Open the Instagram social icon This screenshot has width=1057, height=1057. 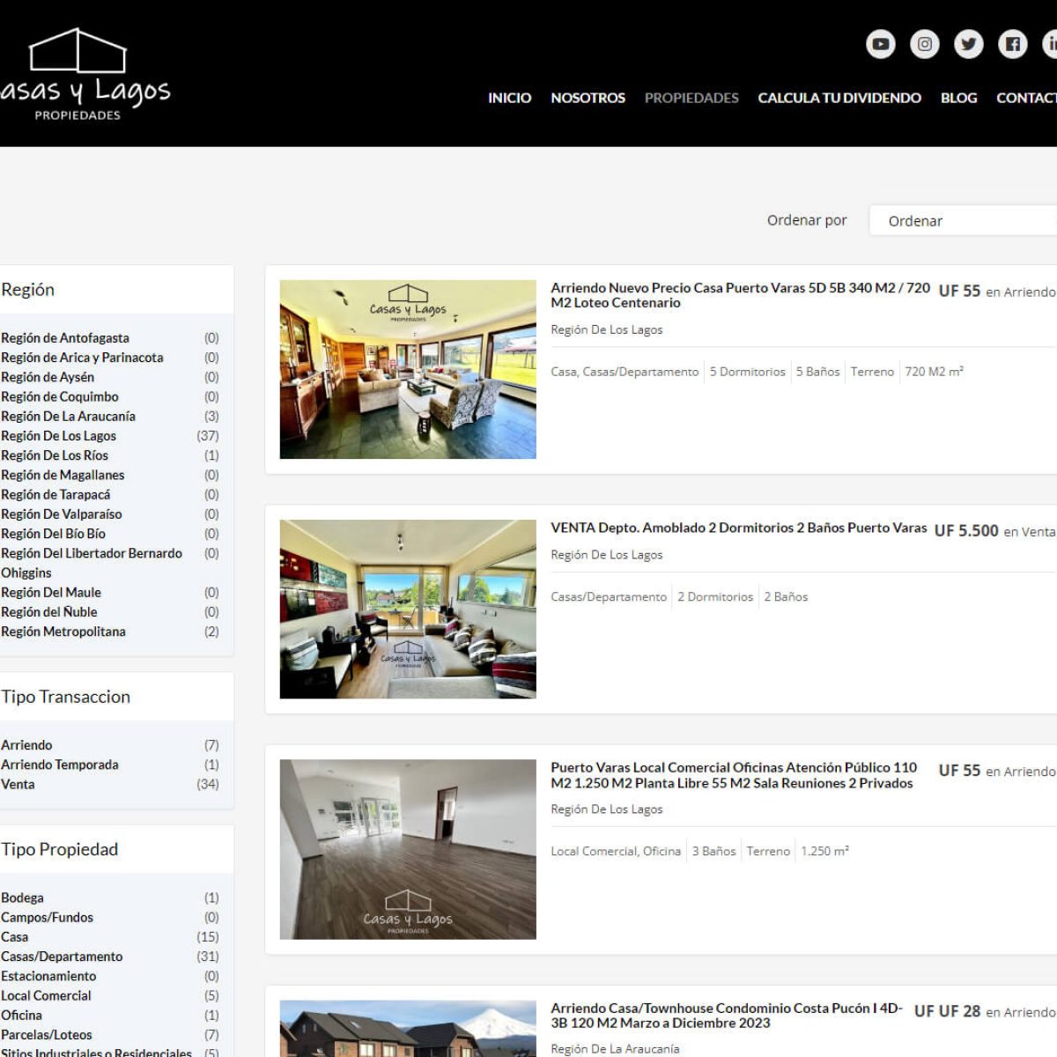coord(924,44)
